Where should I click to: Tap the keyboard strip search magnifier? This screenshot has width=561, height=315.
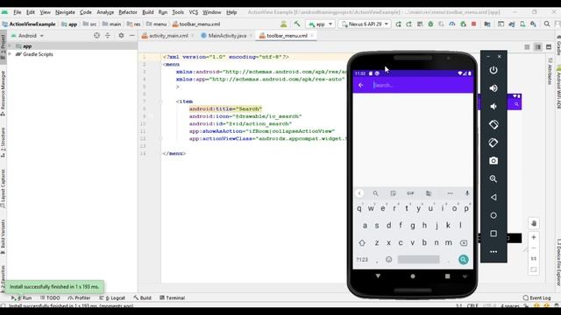pos(375,193)
